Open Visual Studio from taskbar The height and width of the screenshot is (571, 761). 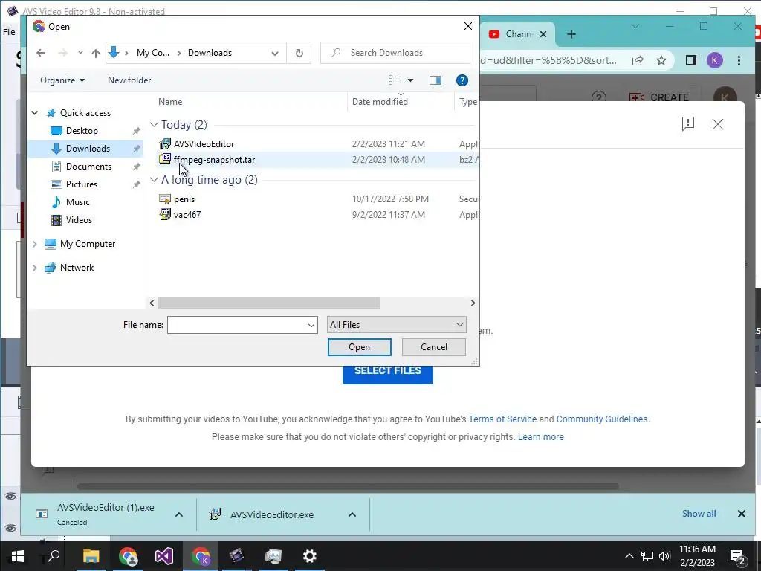click(x=164, y=556)
